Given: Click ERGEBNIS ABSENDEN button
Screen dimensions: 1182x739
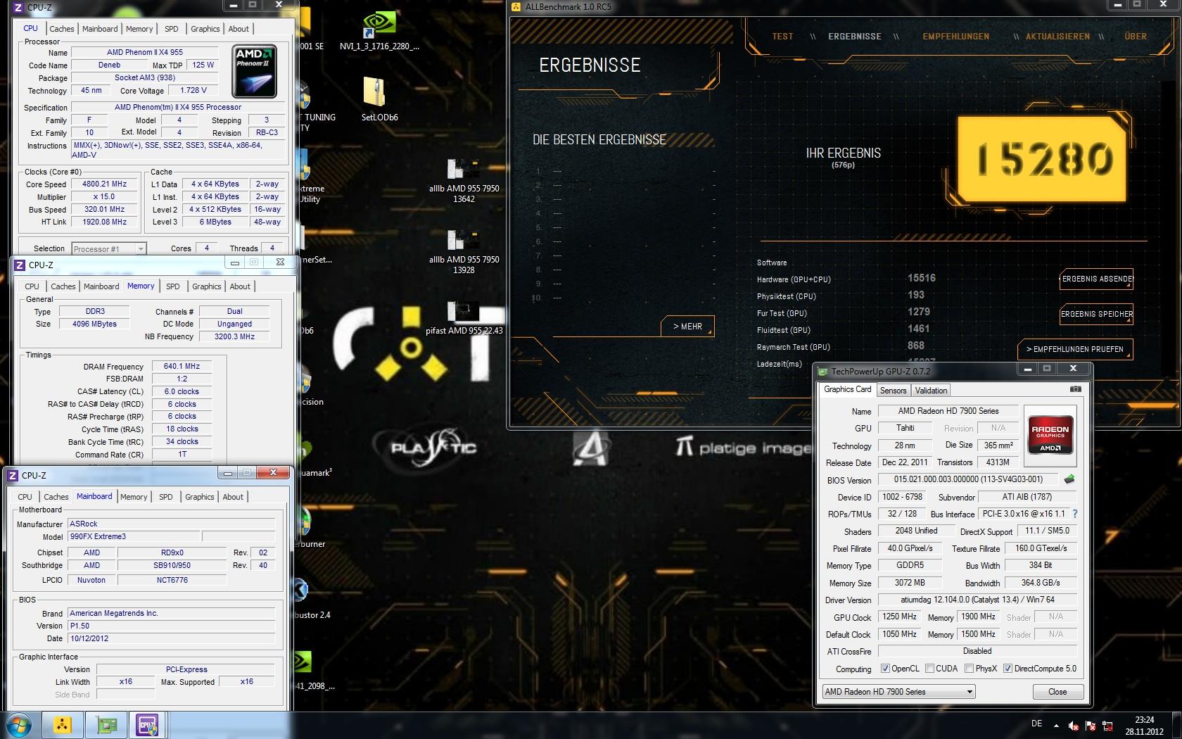Looking at the screenshot, I should (1096, 279).
